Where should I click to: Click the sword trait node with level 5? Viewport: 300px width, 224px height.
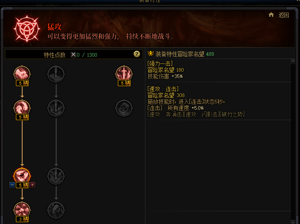[124, 74]
